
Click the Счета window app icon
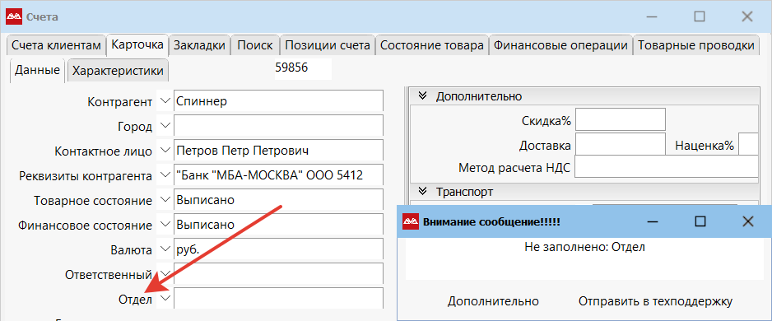[x=13, y=17]
